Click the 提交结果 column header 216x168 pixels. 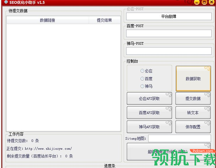pos(104,20)
